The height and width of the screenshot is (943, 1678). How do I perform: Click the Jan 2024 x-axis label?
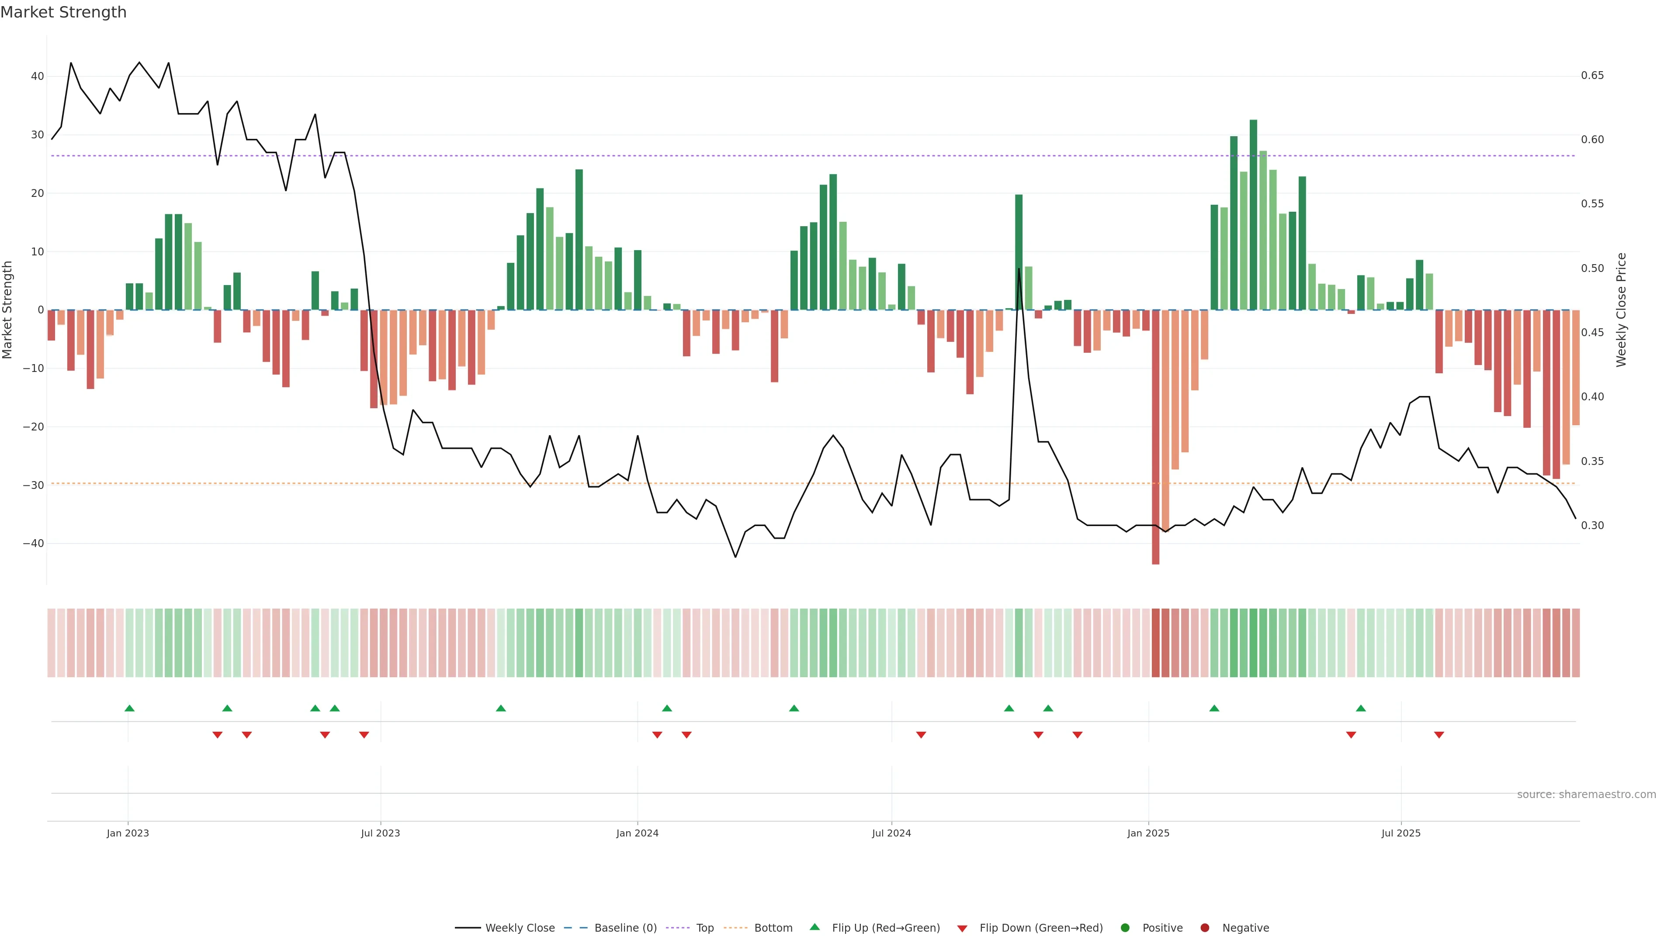637,833
